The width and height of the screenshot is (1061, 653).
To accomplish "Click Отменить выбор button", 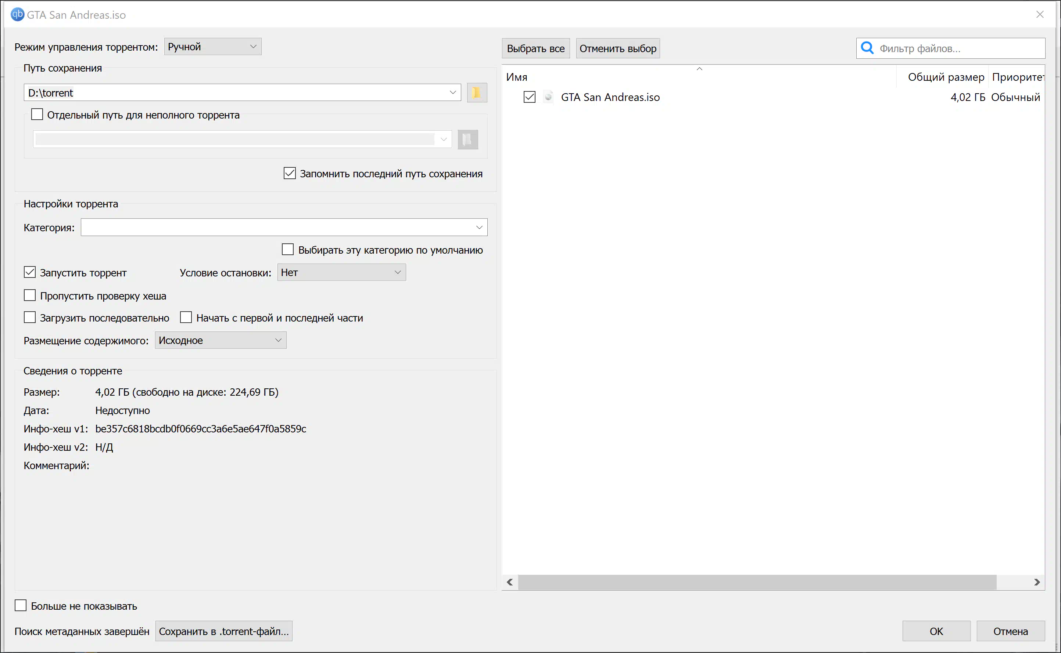I will click(x=618, y=48).
